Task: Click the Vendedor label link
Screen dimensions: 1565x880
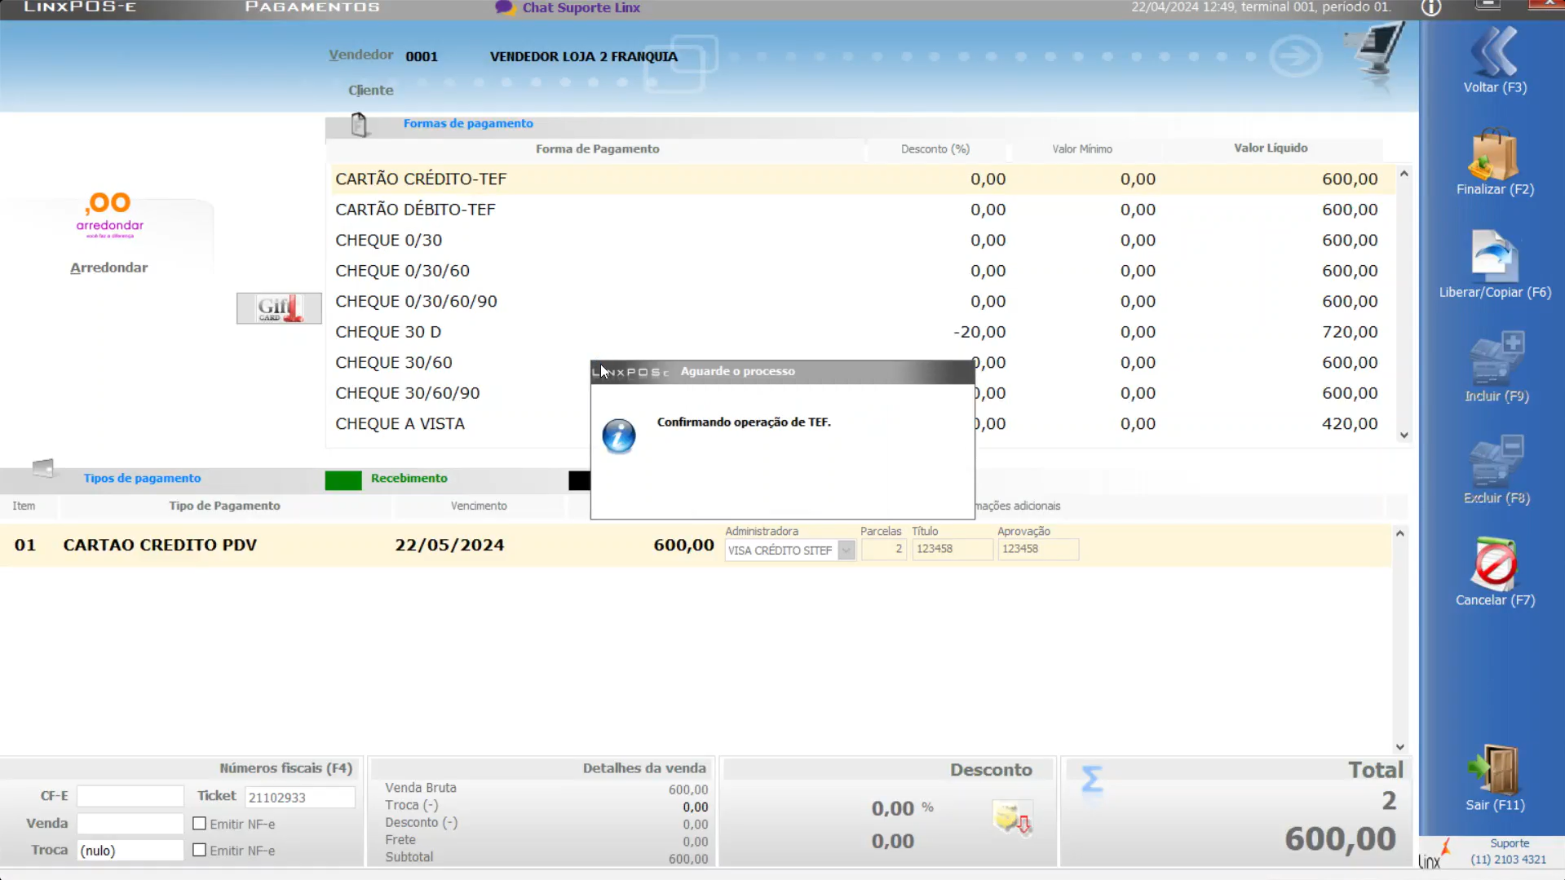Action: pos(360,55)
